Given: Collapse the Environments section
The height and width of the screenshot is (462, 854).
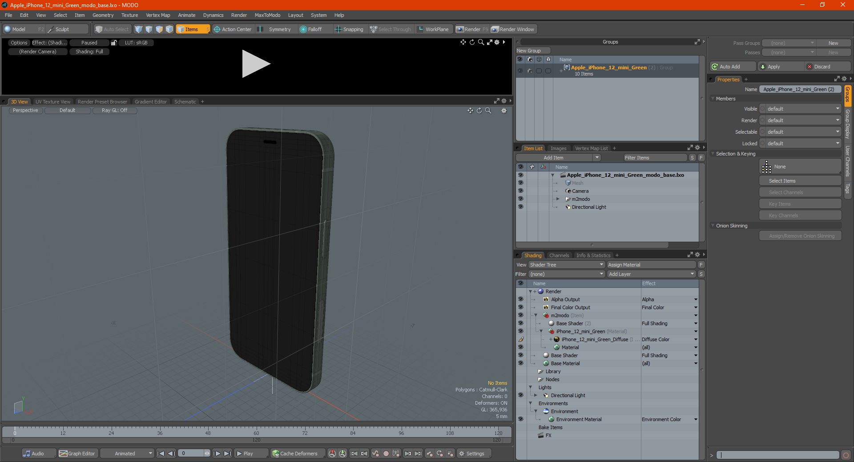Looking at the screenshot, I should coord(530,403).
